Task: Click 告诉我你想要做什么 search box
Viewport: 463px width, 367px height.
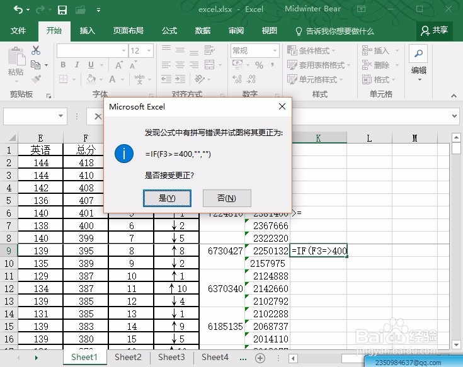Action: click(x=334, y=31)
